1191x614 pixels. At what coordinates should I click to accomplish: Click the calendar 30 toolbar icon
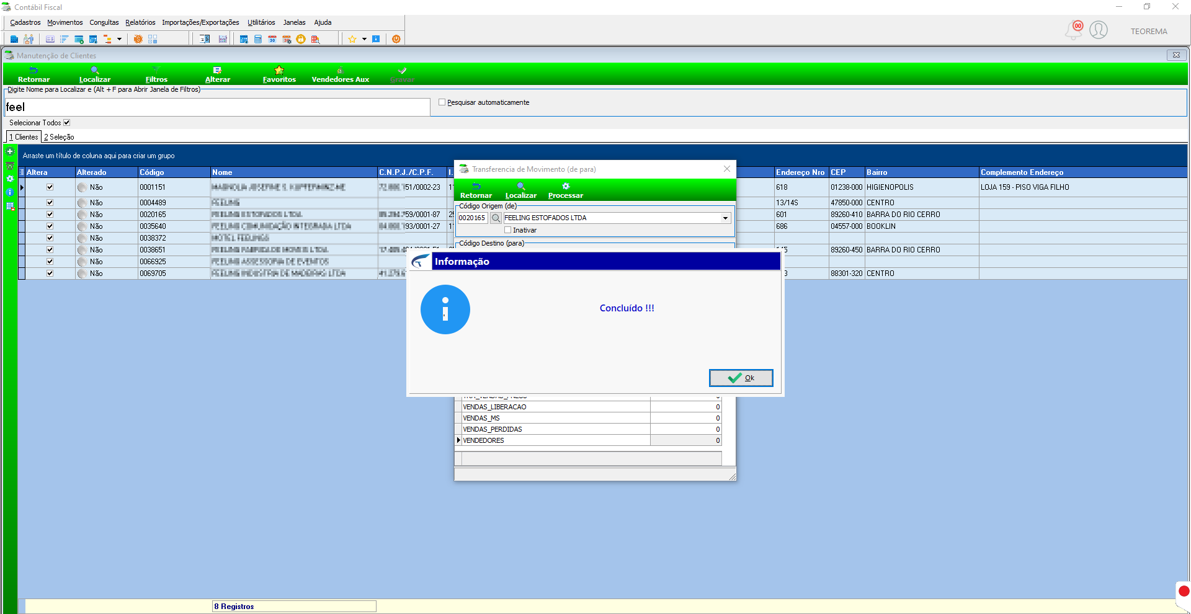click(272, 39)
